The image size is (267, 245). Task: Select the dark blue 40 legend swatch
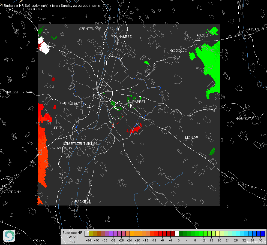(x=263, y=234)
